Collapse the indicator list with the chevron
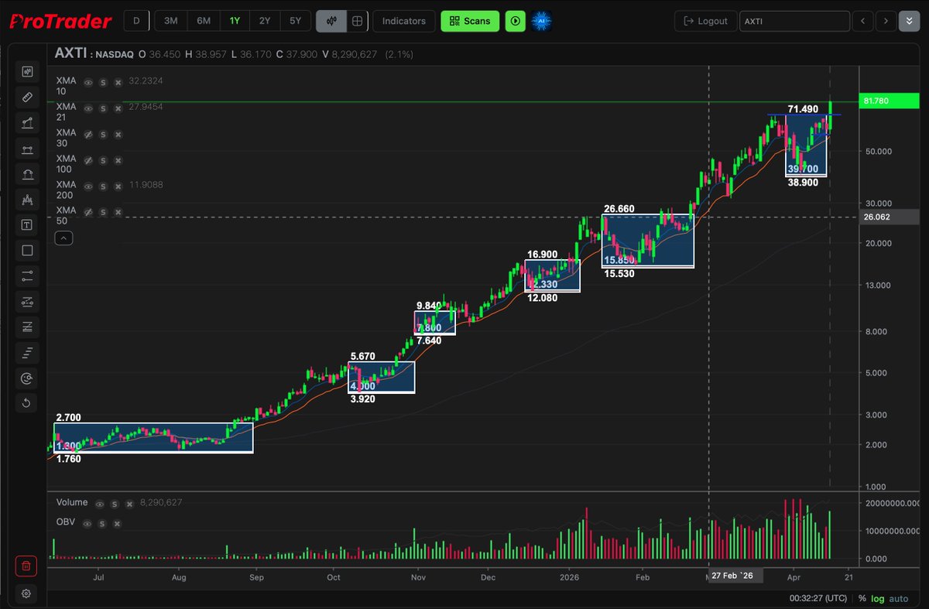Image resolution: width=929 pixels, height=609 pixels. pos(63,238)
